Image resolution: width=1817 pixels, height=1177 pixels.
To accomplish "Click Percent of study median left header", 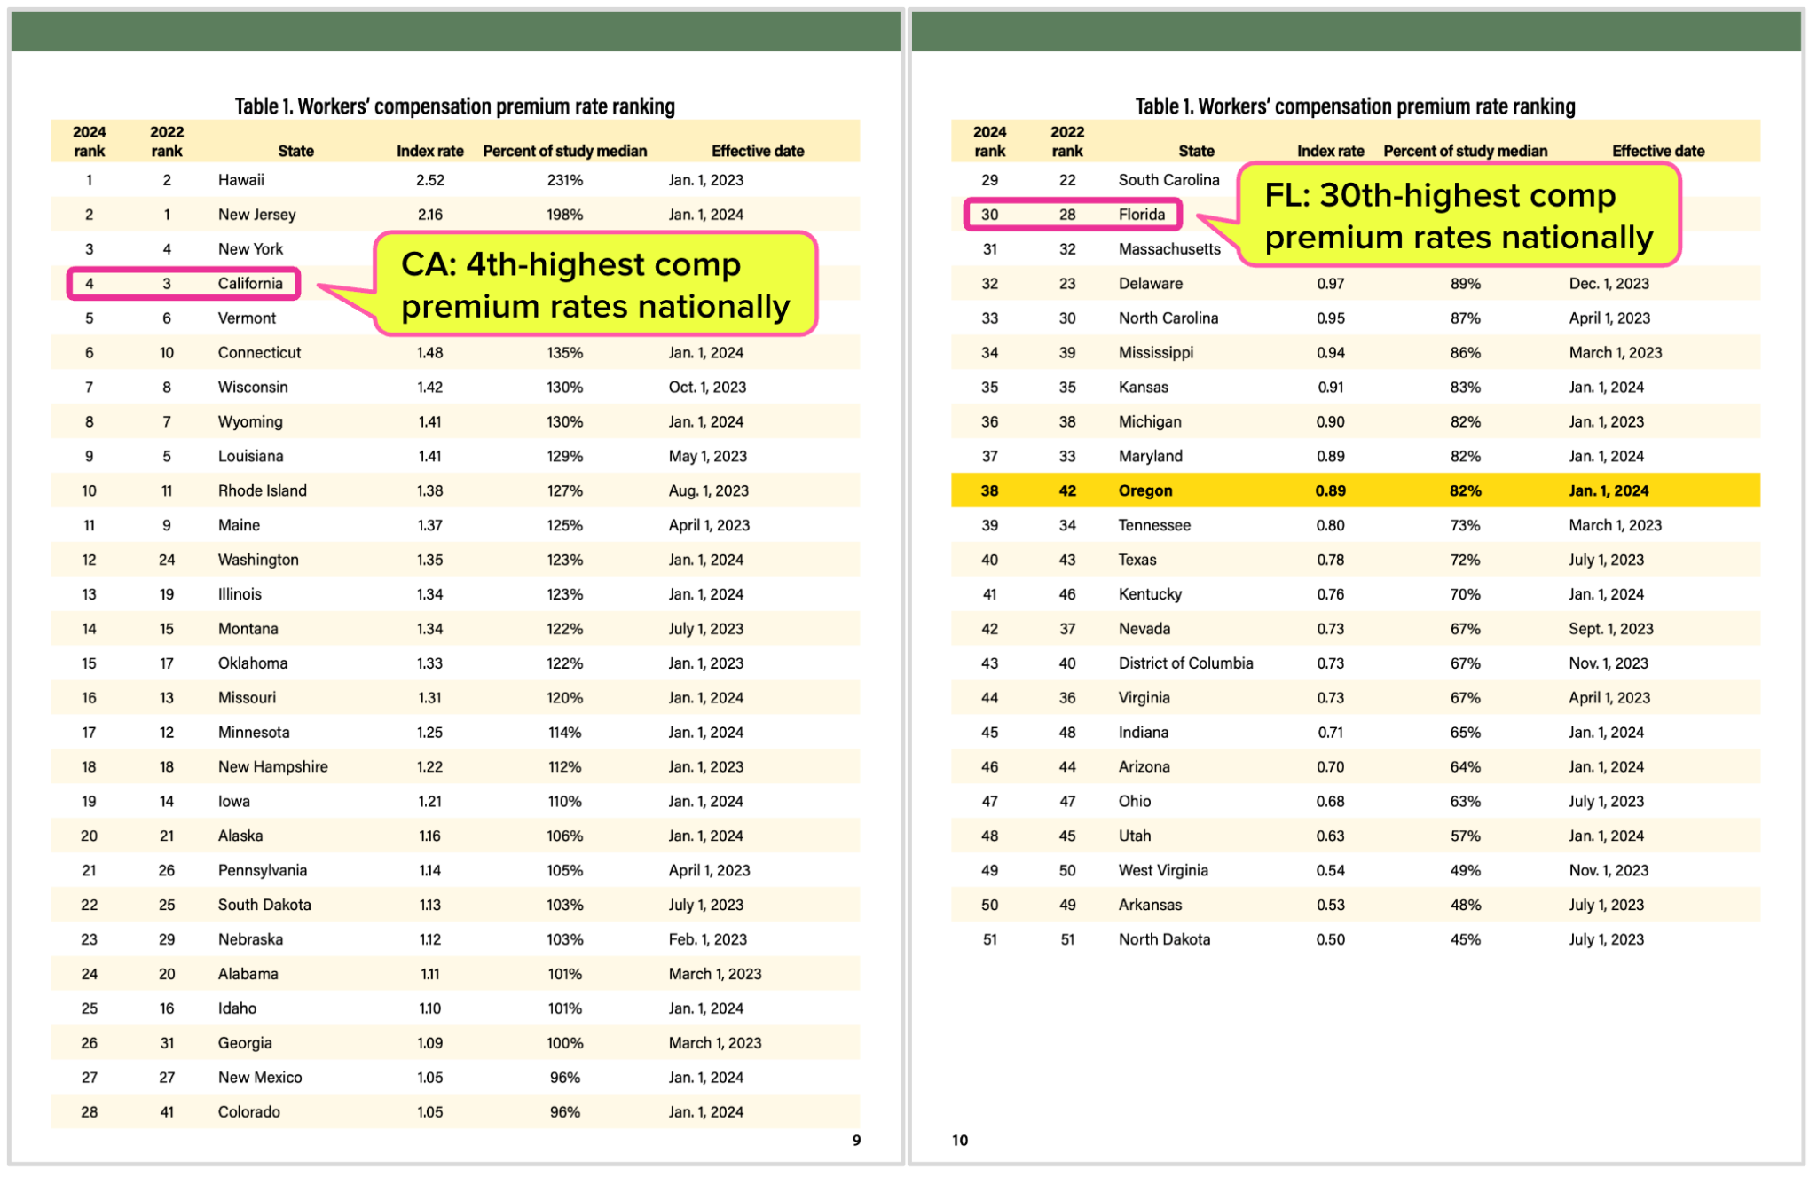I will point(564,151).
